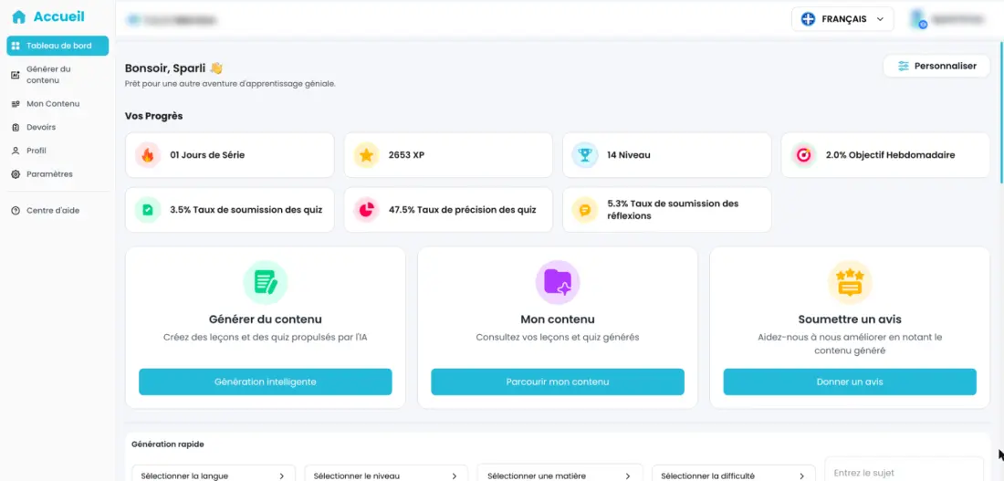Click the purple Mon contenu folder icon
Viewport: 1004px width, 481px height.
click(x=558, y=282)
